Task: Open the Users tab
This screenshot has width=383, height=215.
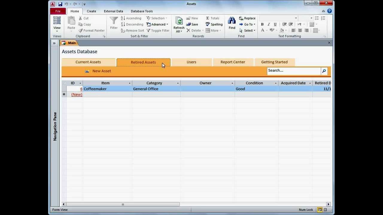Action: tap(191, 62)
